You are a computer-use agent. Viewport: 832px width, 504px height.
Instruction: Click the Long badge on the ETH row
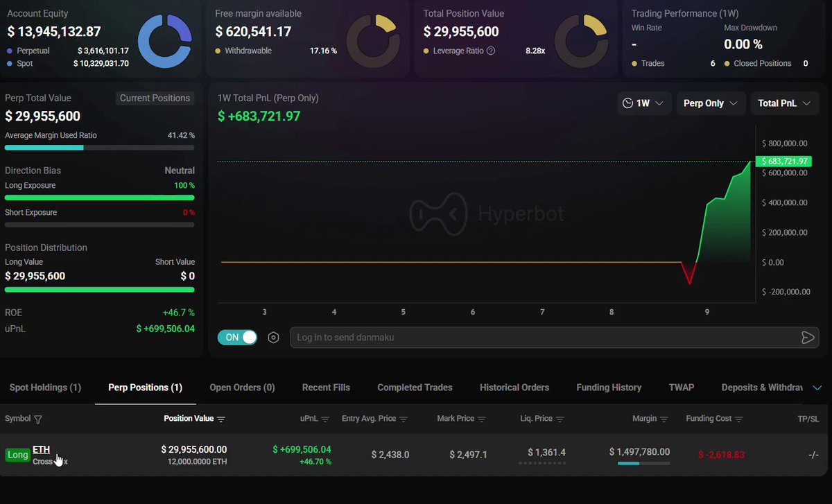click(17, 455)
